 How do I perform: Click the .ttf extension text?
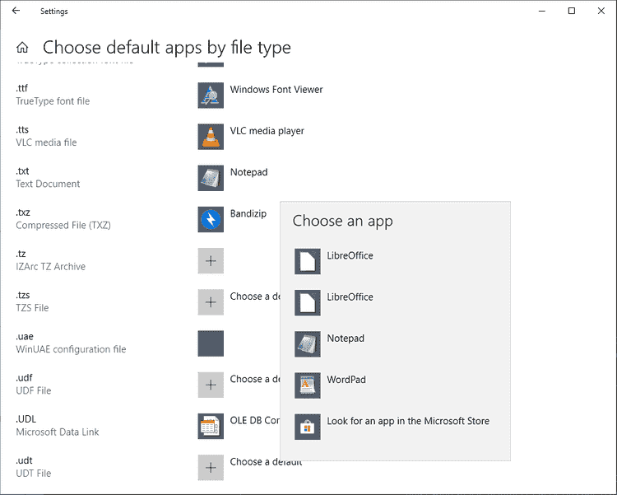point(21,88)
